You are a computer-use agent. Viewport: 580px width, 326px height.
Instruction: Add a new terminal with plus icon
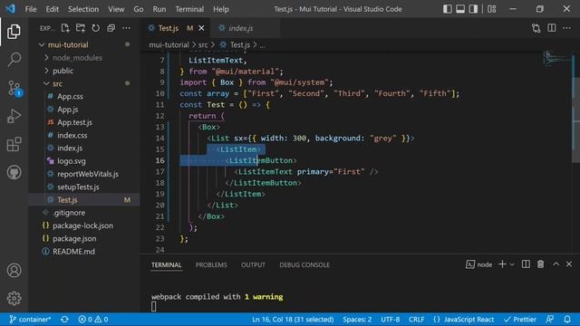(x=502, y=264)
